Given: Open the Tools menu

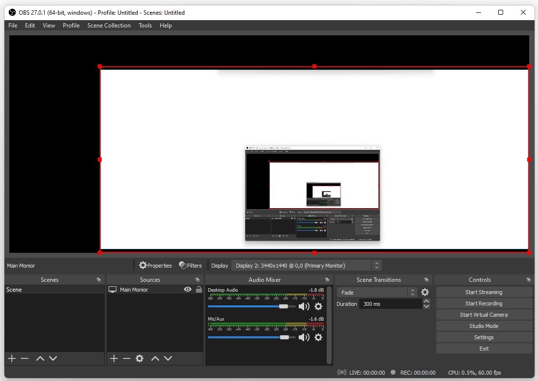Looking at the screenshot, I should click(145, 26).
